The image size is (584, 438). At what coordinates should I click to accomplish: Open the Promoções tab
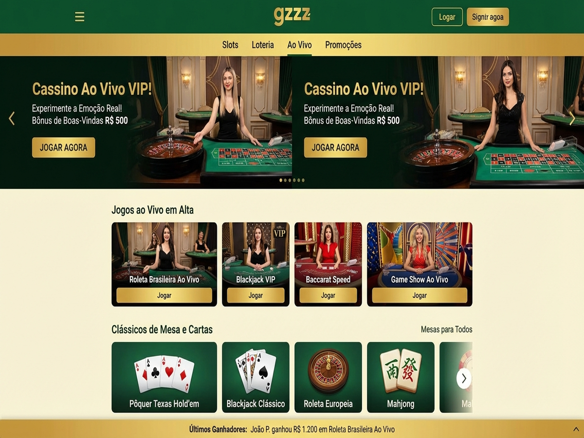click(x=343, y=45)
